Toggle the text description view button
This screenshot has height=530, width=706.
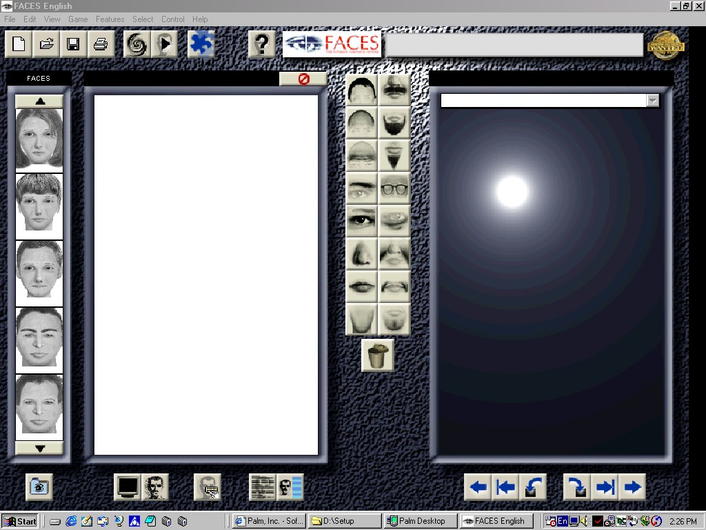(263, 487)
